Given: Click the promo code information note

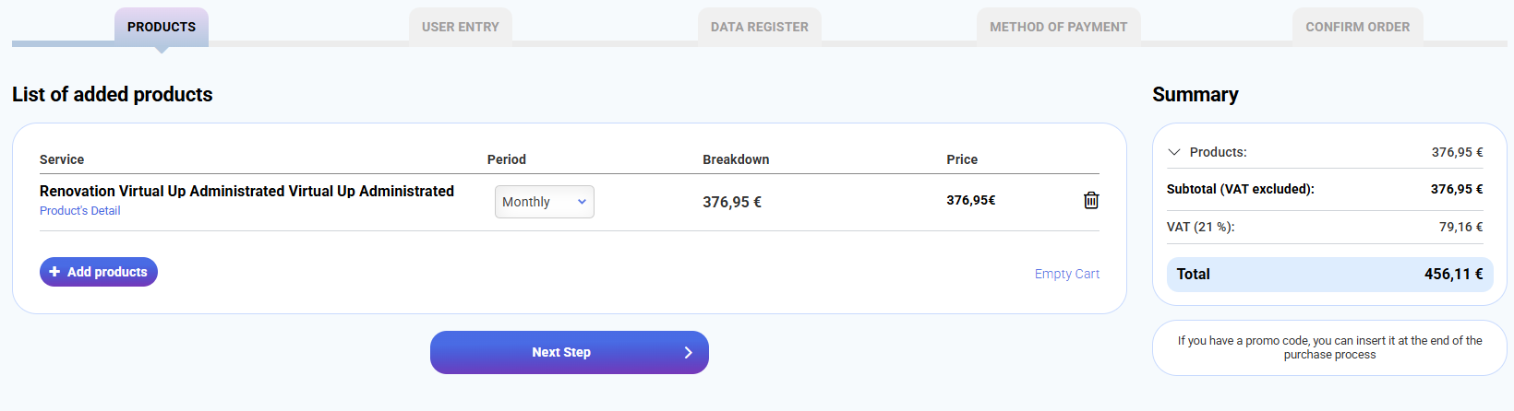Looking at the screenshot, I should tap(1329, 347).
